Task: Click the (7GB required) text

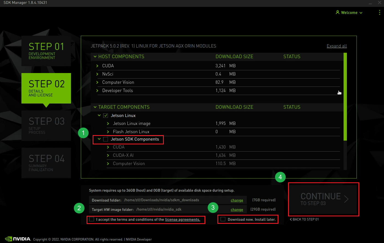Action: click(264, 200)
